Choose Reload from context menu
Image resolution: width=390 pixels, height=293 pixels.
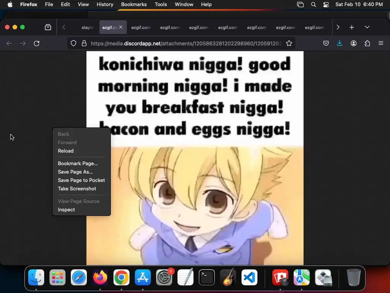pos(82,151)
